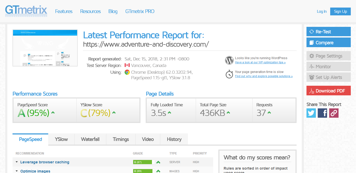Click Set Up Alerts button
This screenshot has width=356, height=173.
(x=329, y=77)
